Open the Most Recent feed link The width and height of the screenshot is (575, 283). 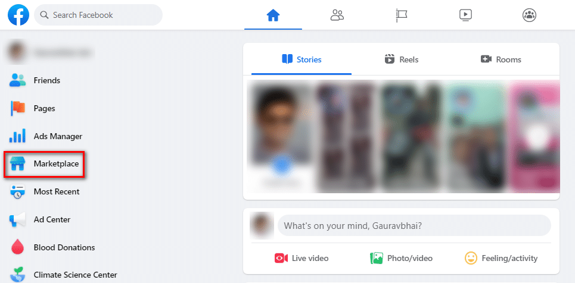tap(57, 191)
